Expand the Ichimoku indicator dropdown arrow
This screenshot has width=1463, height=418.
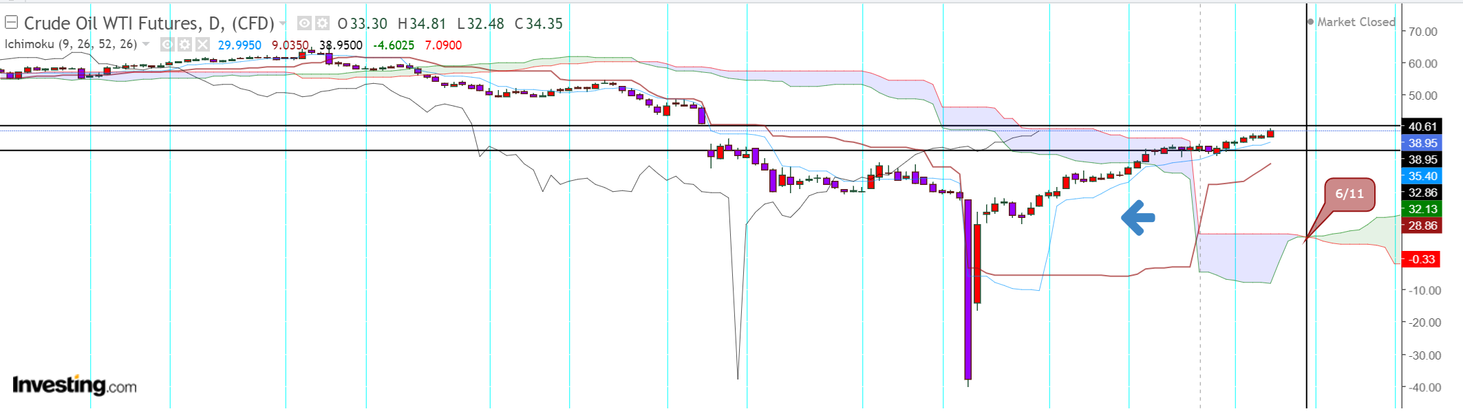[x=145, y=45]
